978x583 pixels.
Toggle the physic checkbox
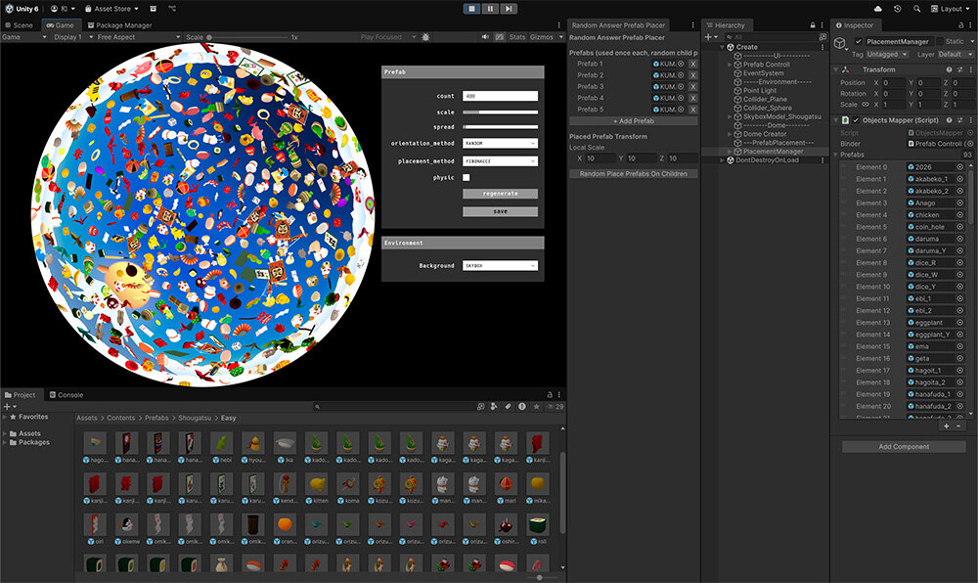[x=466, y=177]
